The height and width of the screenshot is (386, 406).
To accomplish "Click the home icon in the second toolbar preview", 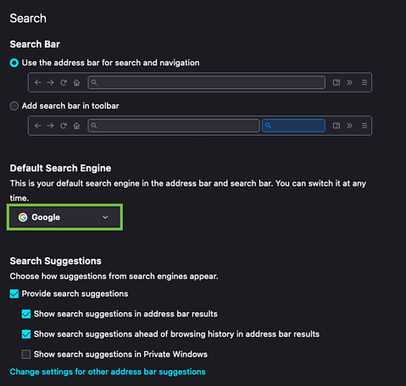I will [76, 126].
